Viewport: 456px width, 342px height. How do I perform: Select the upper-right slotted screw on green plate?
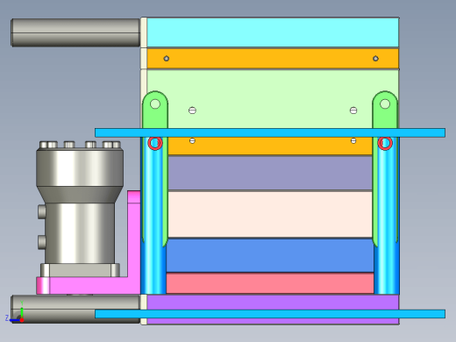click(x=353, y=110)
